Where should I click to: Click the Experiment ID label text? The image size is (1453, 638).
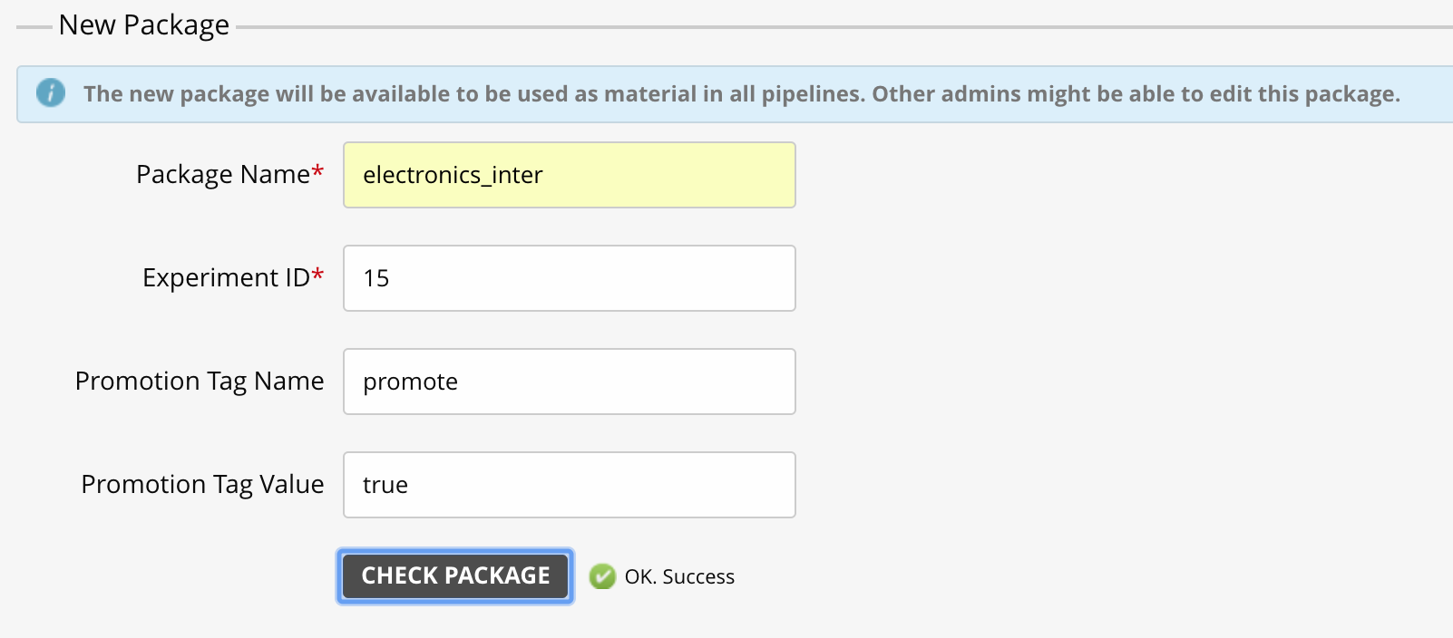pos(226,277)
